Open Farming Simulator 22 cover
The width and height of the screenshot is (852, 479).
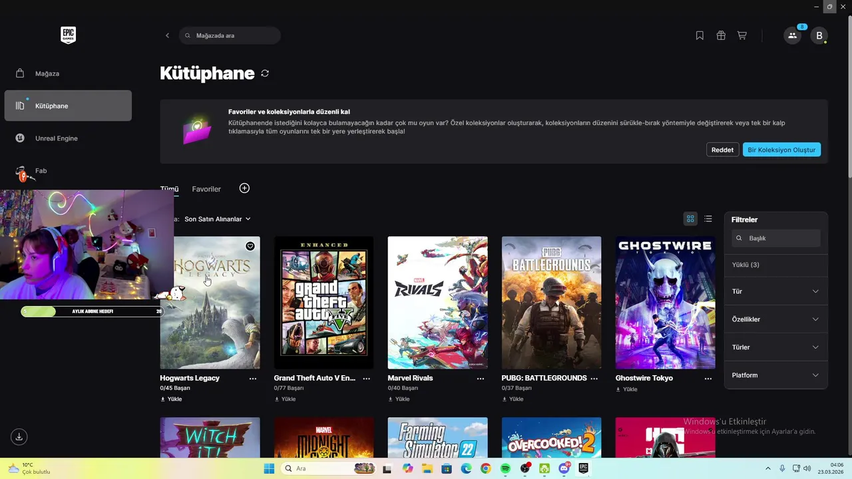coord(437,438)
